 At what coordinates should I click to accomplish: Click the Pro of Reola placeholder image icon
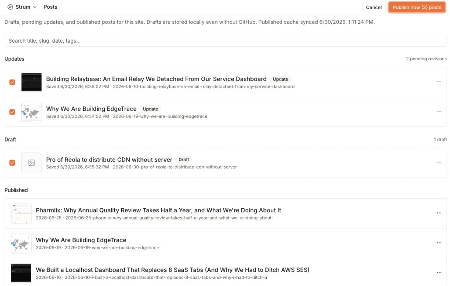[x=32, y=163]
